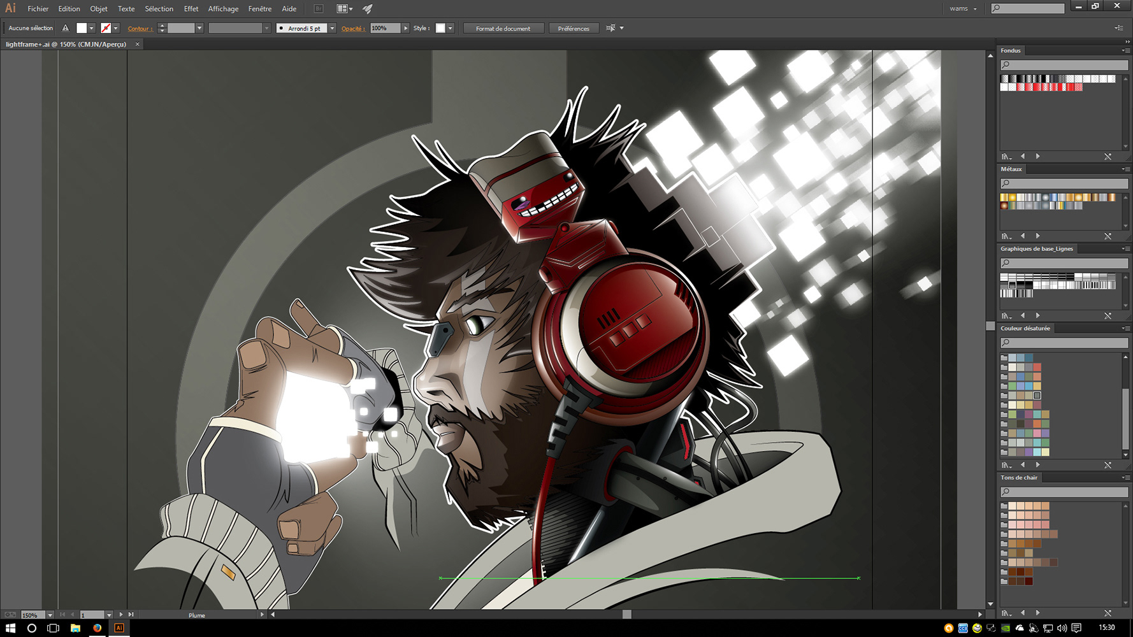Open the opacity slider arrow

pos(405,28)
